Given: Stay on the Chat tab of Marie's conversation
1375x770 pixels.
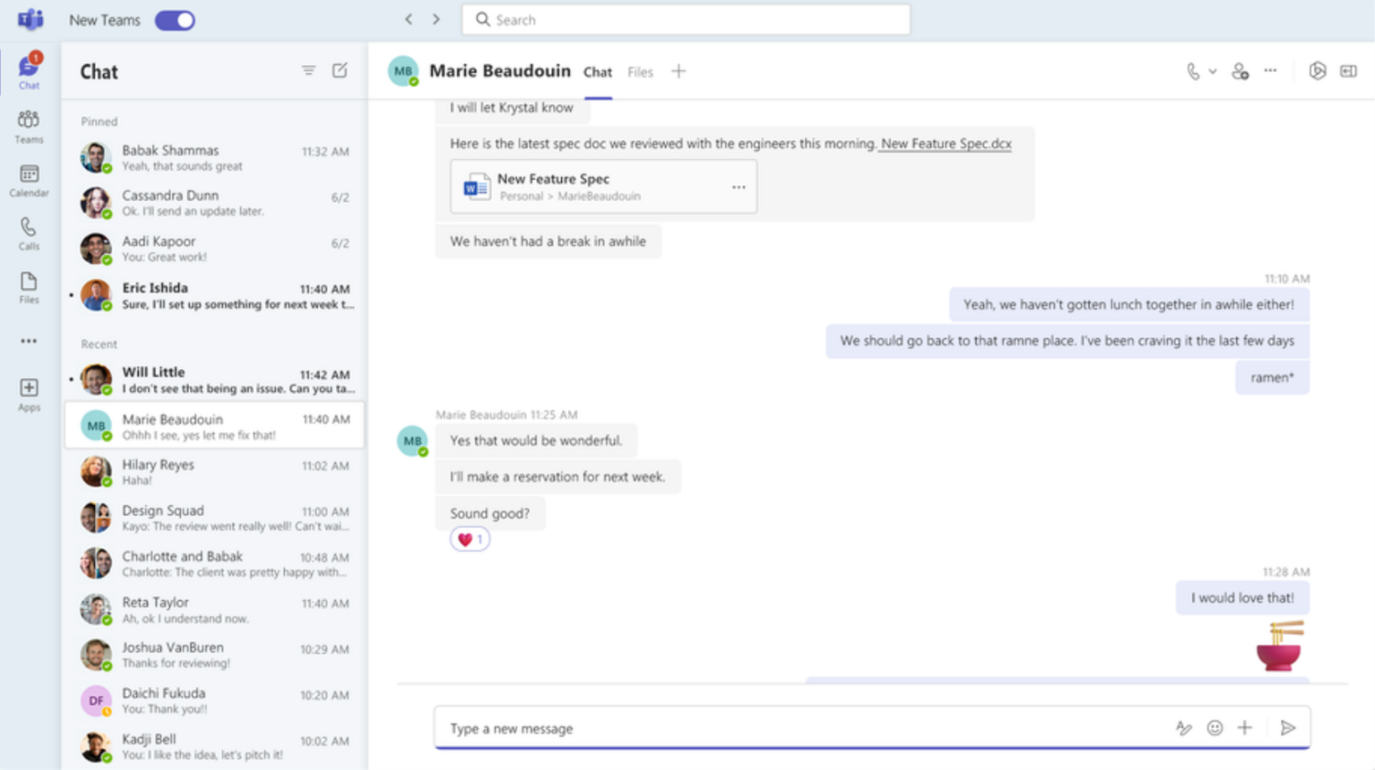Looking at the screenshot, I should tap(597, 72).
